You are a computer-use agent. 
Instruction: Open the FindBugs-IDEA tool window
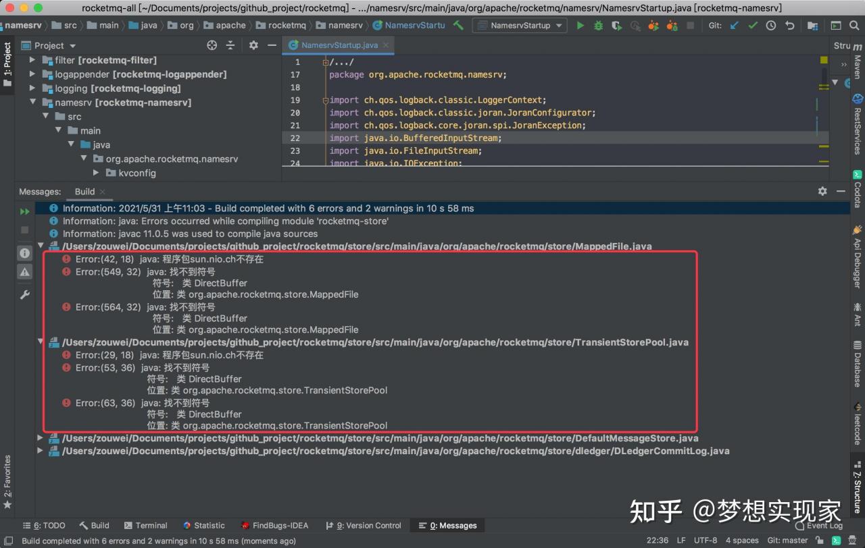[x=274, y=525]
